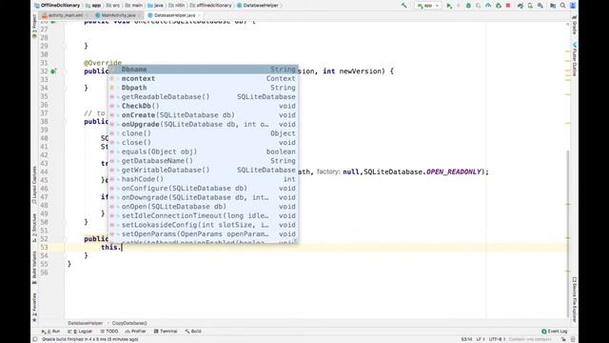Open the Event Log panel

555,332
